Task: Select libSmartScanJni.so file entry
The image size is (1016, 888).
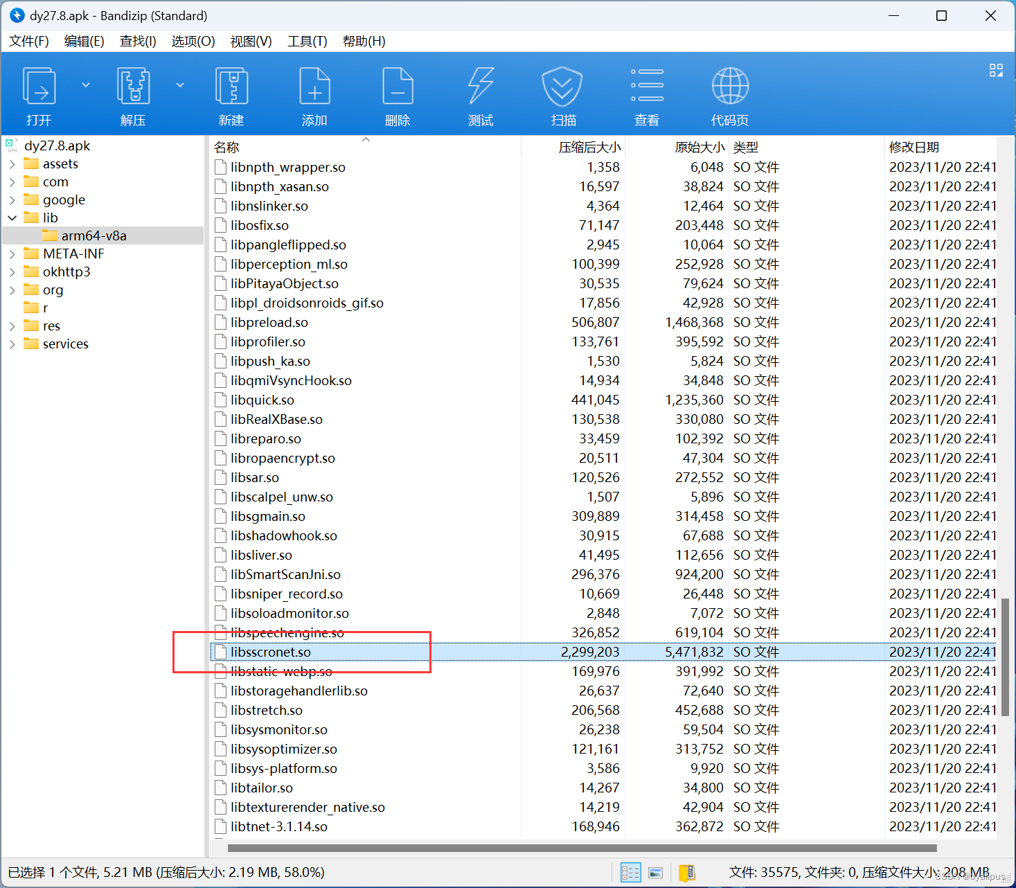Action: [x=285, y=574]
